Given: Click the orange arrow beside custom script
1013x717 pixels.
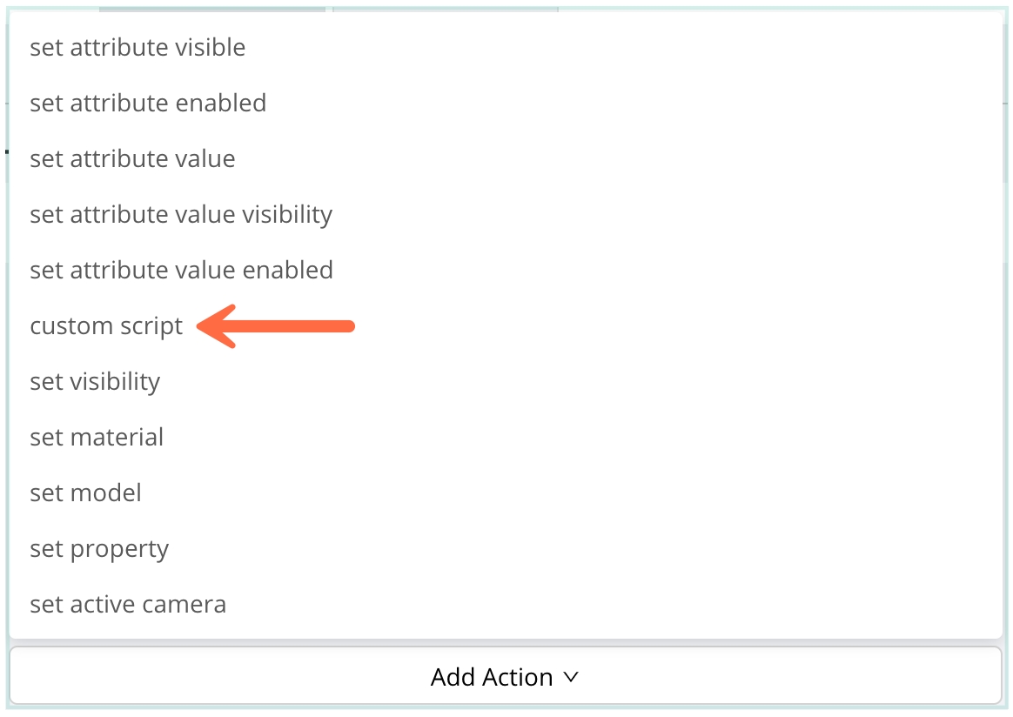Looking at the screenshot, I should click(x=277, y=326).
